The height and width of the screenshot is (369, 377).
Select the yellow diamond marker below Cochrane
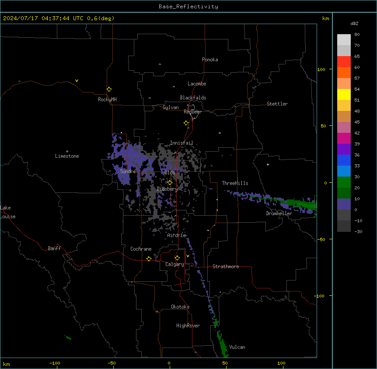coord(149,259)
